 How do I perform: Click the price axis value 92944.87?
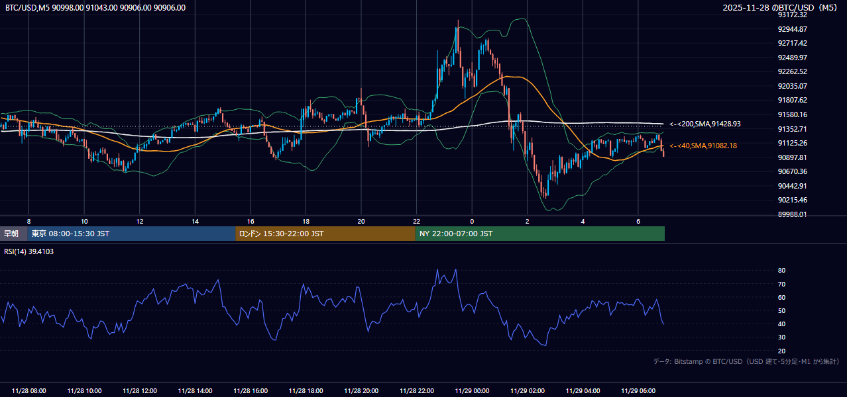pos(793,29)
